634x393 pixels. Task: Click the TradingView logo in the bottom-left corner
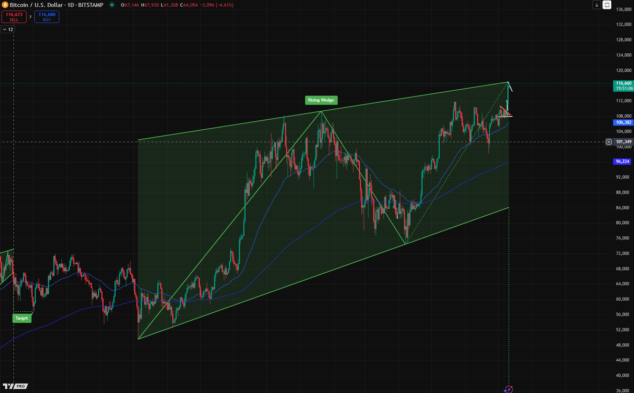pyautogui.click(x=7, y=387)
